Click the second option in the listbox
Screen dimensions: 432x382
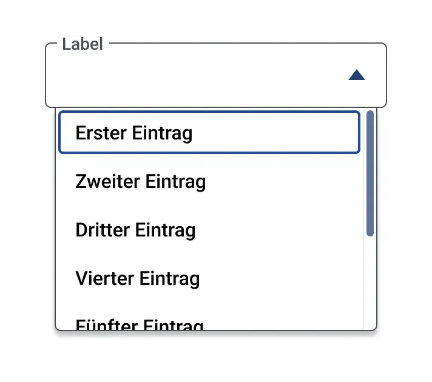click(209, 181)
